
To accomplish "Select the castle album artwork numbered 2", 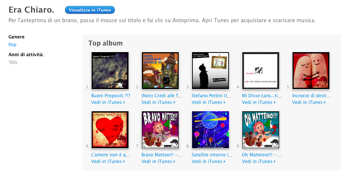I will [160, 71].
